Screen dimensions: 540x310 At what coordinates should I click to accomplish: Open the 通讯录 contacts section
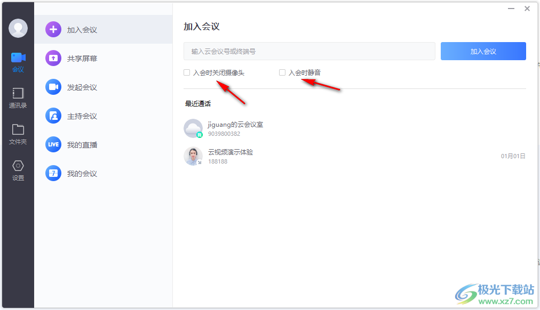tap(18, 99)
